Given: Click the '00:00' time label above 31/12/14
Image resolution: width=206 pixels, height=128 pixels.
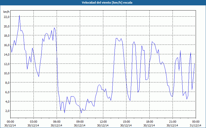Looking at the screenshot, I should click(196, 122).
